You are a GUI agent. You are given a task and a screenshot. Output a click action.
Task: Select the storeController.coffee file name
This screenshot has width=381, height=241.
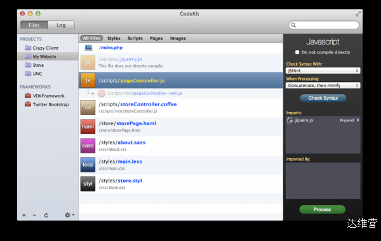[149, 104]
